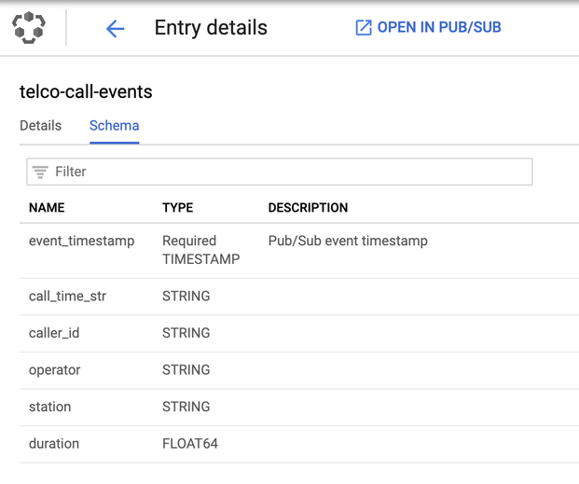Click the FLOAT64 type of duration
The width and height of the screenshot is (579, 484).
click(190, 444)
